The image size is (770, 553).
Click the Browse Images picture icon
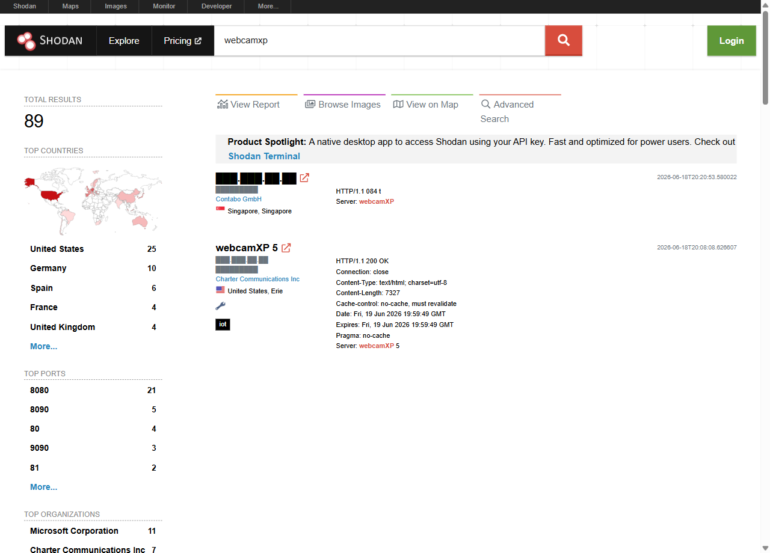coord(310,104)
